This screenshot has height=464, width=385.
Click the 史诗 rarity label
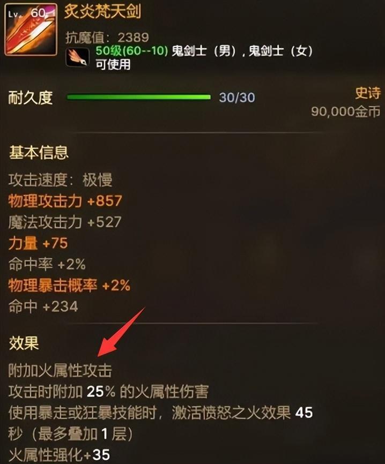[x=367, y=93]
